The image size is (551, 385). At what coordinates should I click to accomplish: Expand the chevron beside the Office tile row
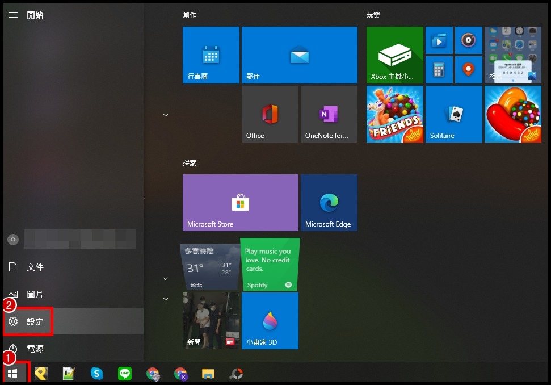pos(166,115)
